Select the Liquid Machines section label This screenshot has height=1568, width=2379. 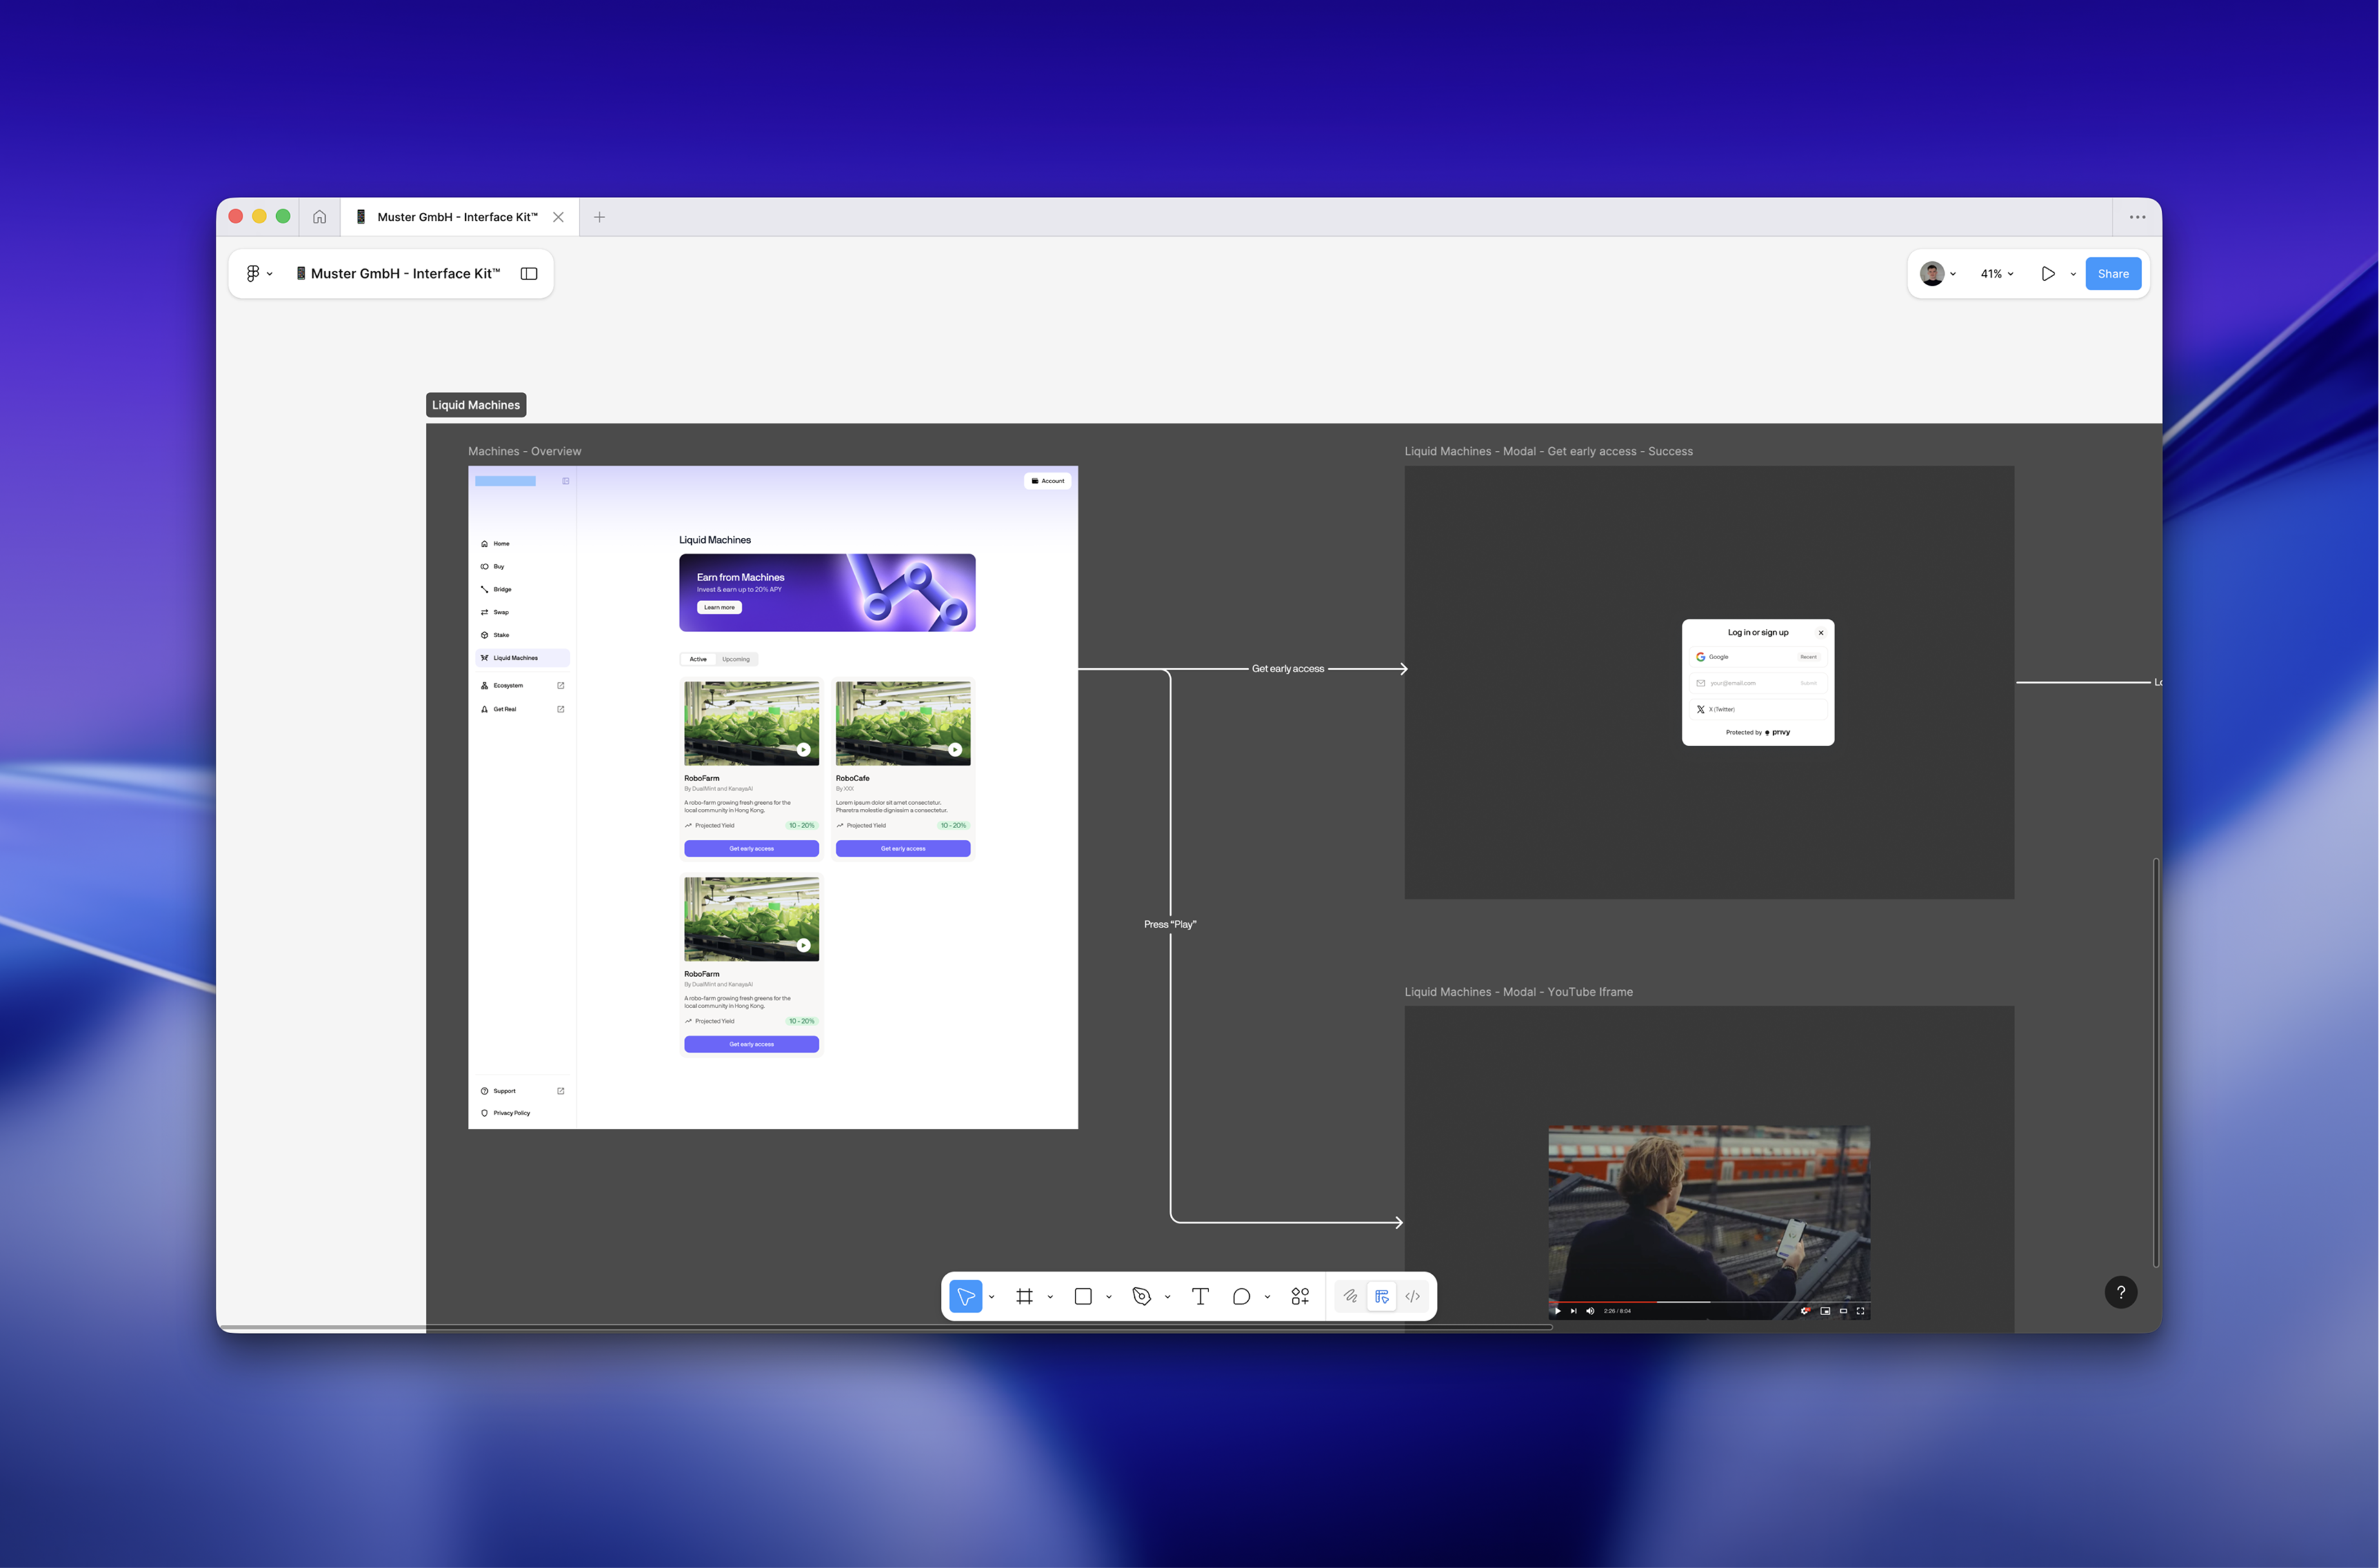(476, 405)
